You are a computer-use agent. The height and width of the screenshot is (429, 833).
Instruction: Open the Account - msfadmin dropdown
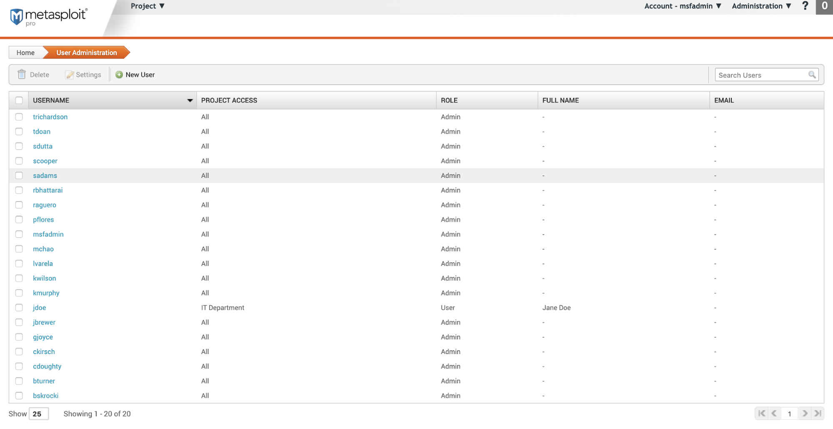683,6
